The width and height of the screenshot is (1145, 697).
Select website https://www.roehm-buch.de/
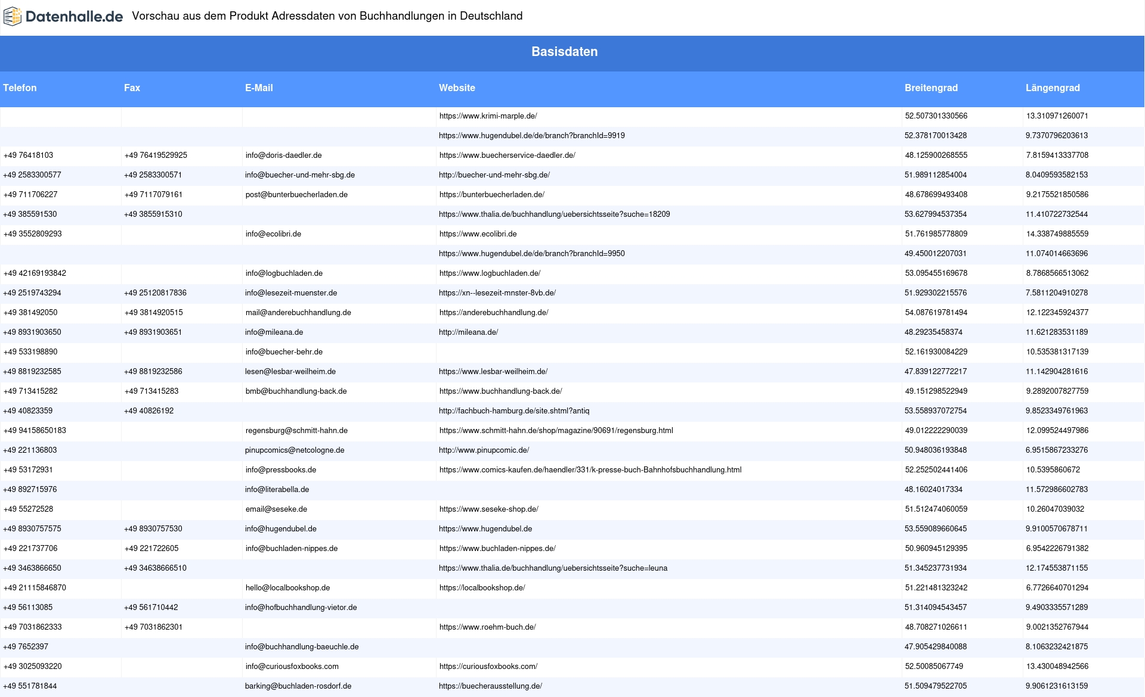[x=487, y=627]
